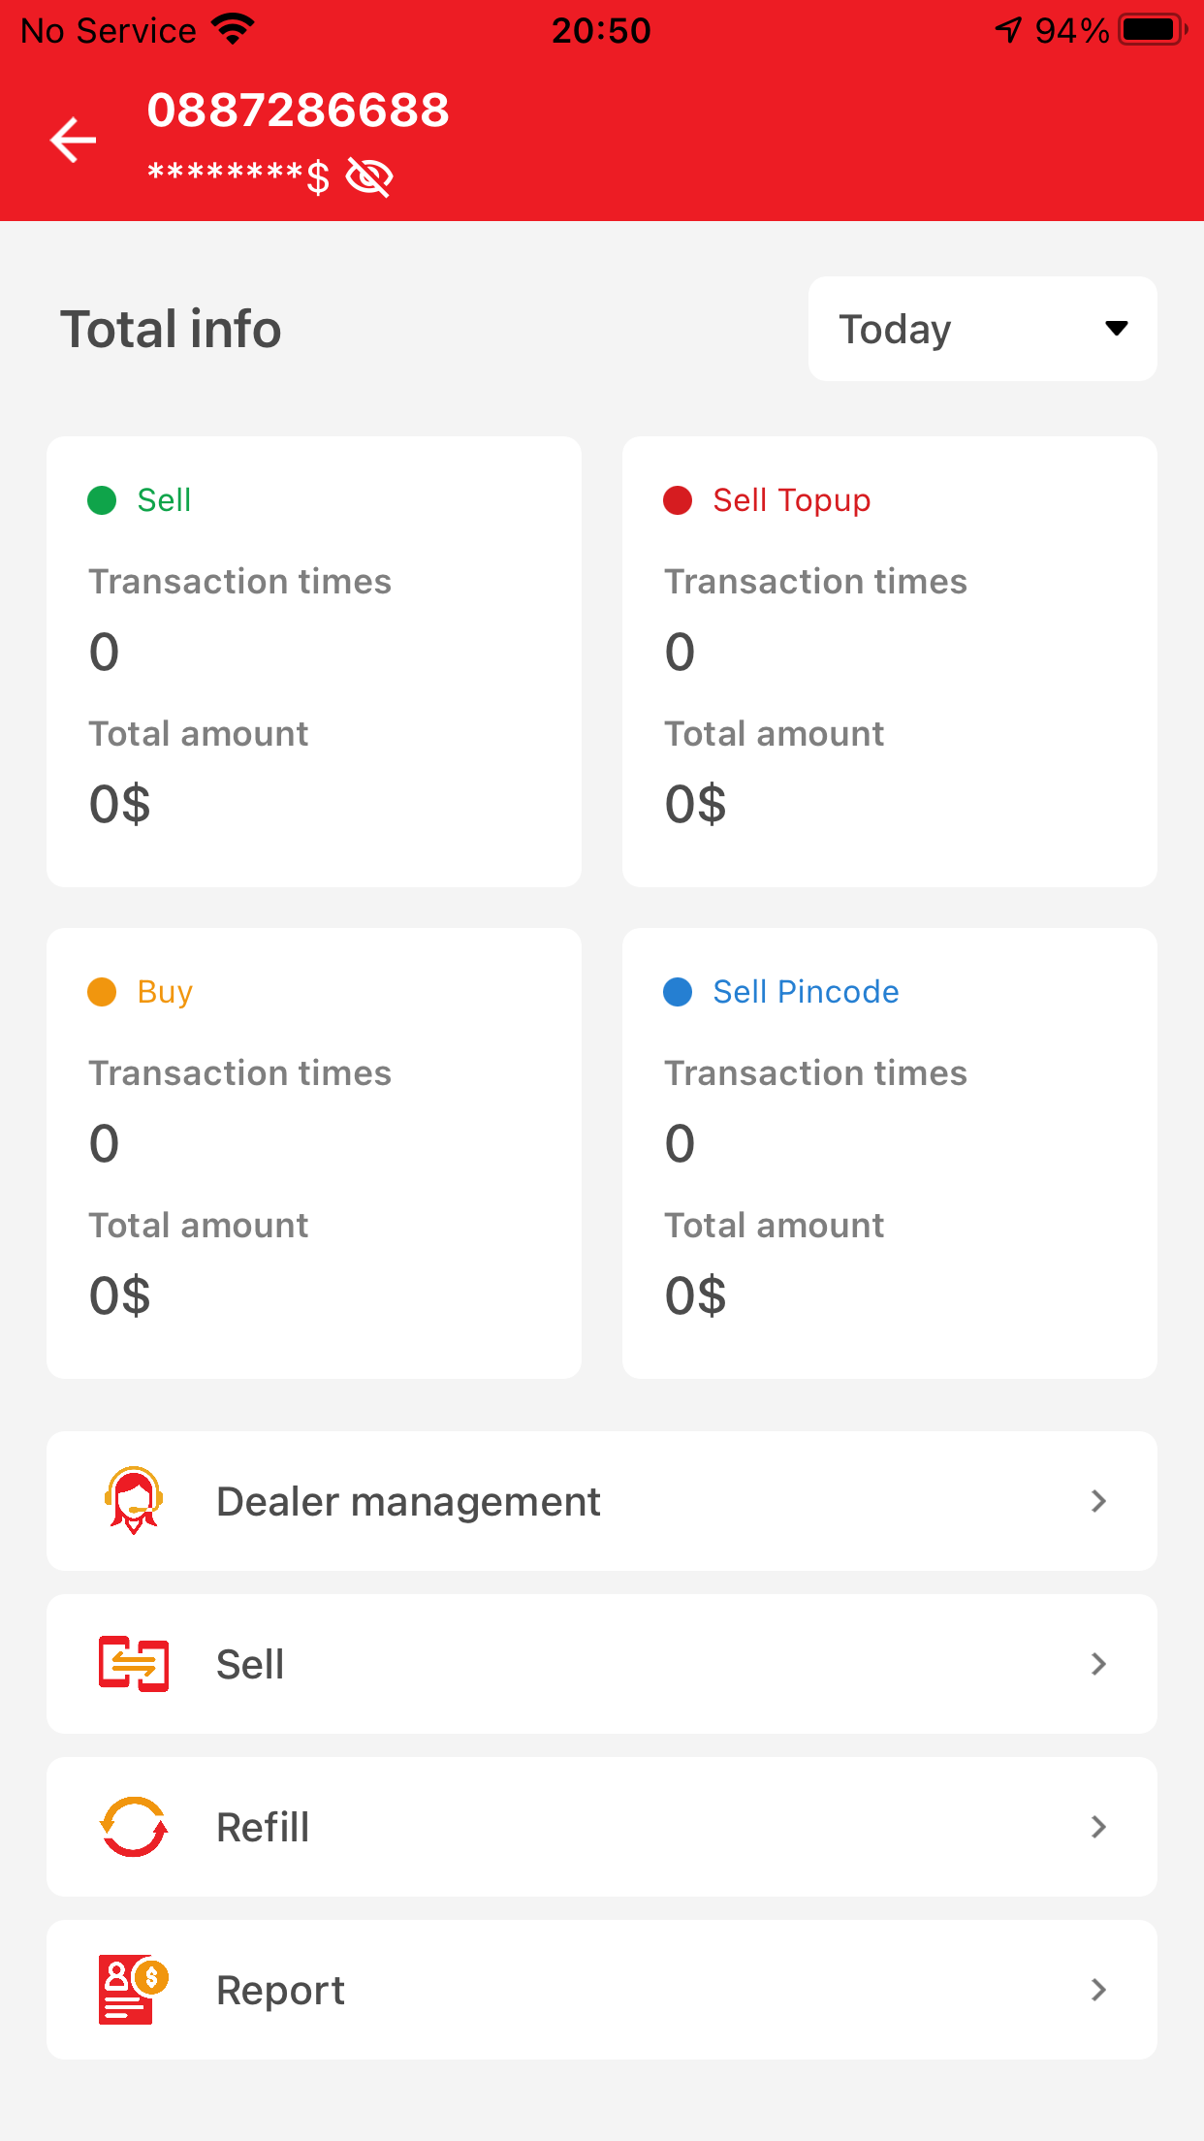Open the Dealer management menu item
The width and height of the screenshot is (1204, 2141).
(408, 1501)
